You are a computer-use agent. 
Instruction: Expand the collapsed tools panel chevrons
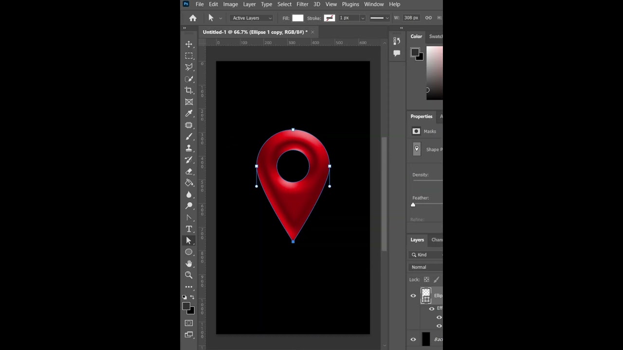pos(184,28)
